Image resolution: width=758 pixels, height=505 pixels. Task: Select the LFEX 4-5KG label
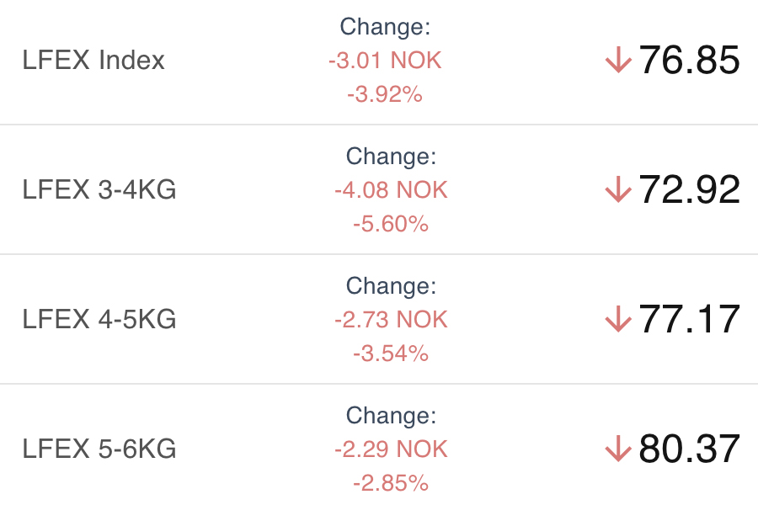pos(99,320)
